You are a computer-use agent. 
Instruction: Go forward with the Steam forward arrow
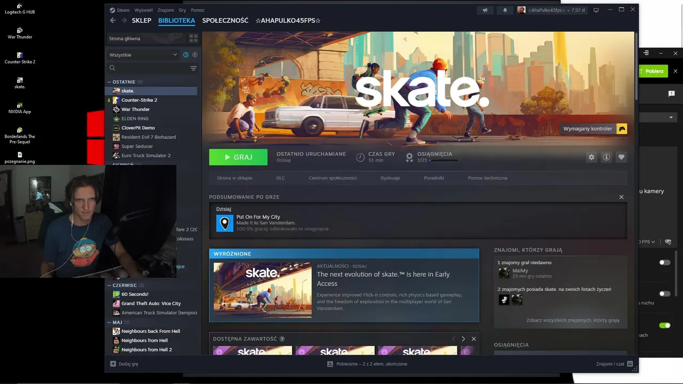(x=124, y=20)
